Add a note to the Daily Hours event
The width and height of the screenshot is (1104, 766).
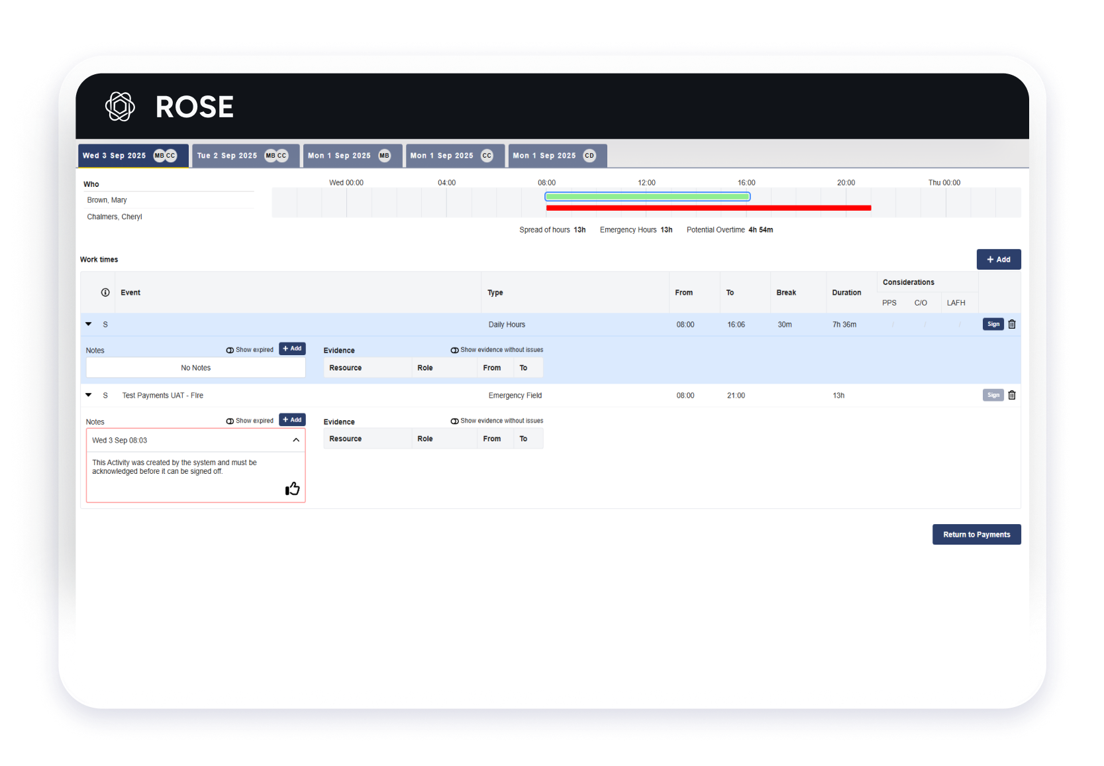[292, 348]
